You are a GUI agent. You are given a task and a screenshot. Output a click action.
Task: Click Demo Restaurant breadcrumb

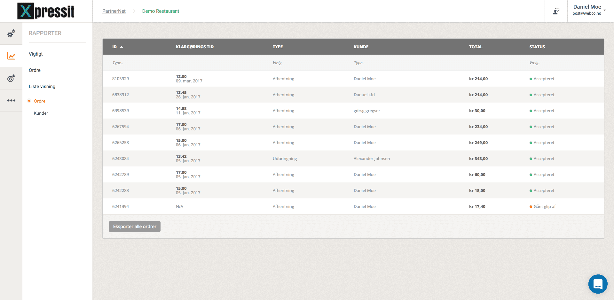point(161,11)
